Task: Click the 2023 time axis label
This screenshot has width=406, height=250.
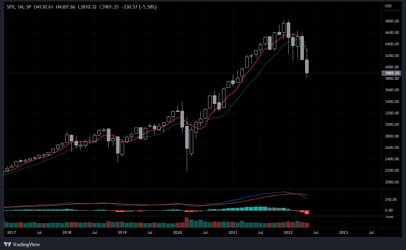Action: point(344,232)
